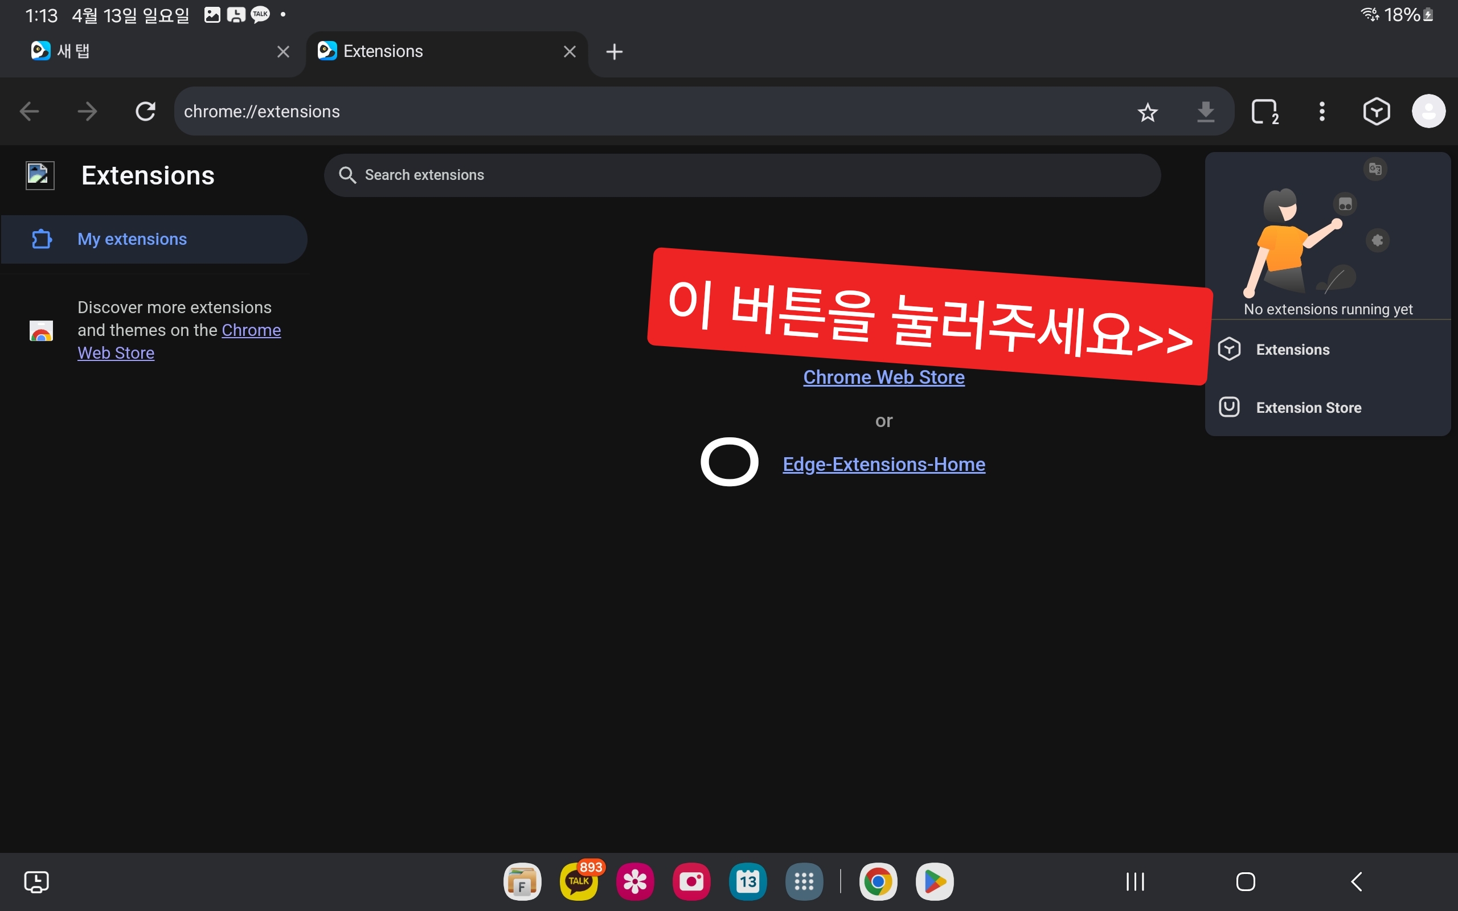Open new tab with plus button
The width and height of the screenshot is (1458, 911).
coord(614,52)
